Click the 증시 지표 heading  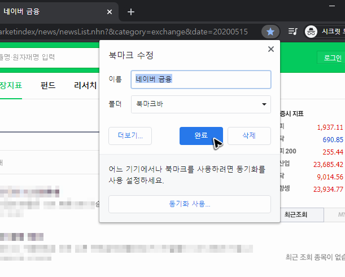[291, 113]
